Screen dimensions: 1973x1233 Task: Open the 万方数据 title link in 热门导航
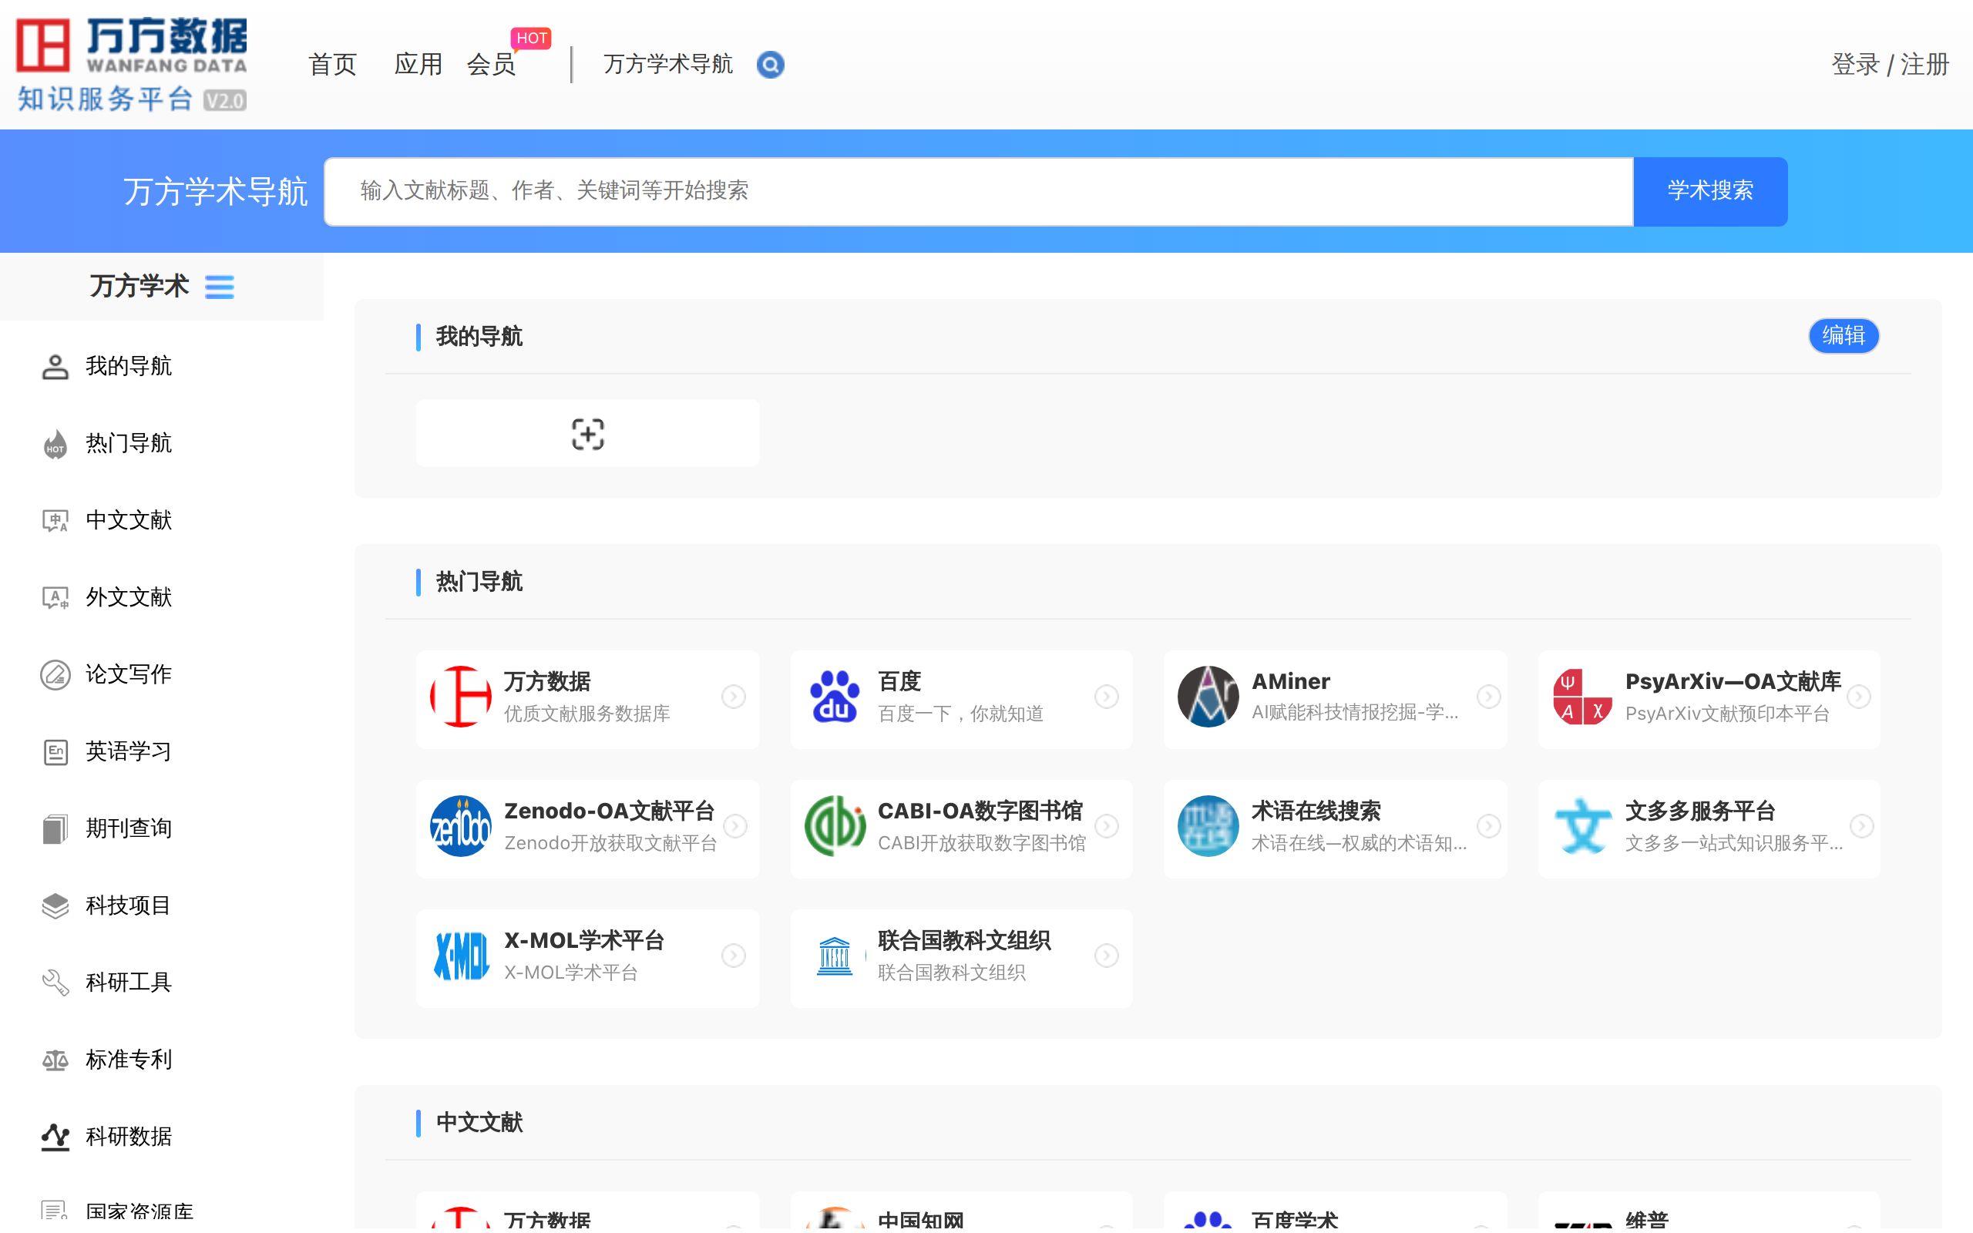[x=547, y=682]
